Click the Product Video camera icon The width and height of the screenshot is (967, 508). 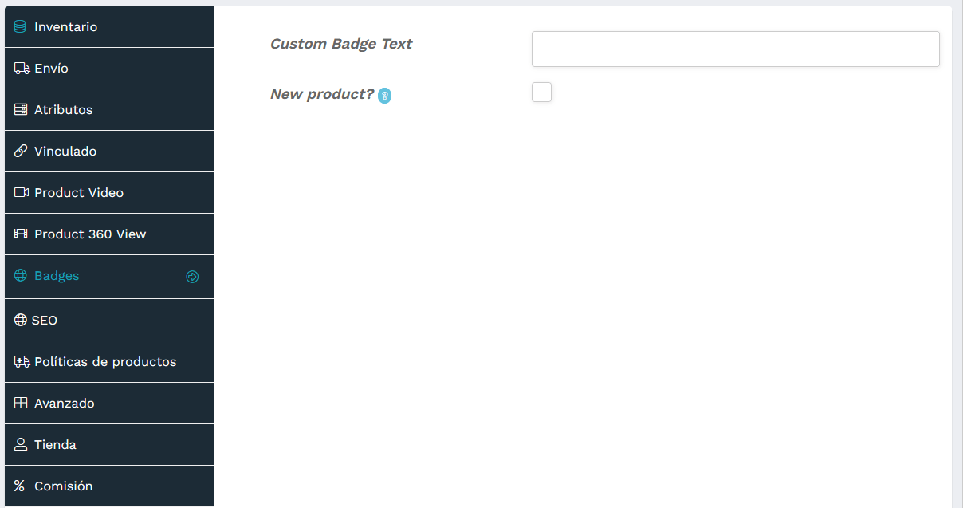click(x=20, y=192)
